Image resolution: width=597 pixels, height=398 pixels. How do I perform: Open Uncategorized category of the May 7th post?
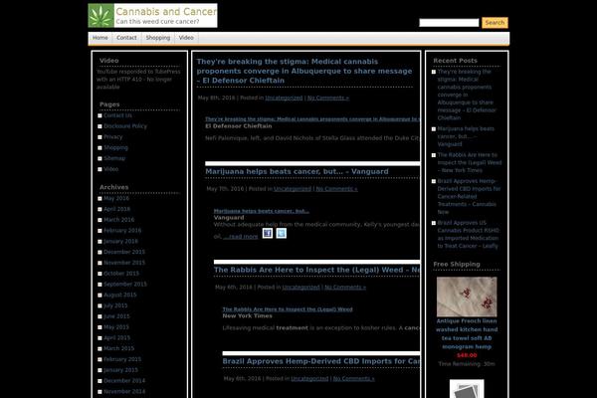[x=293, y=188]
